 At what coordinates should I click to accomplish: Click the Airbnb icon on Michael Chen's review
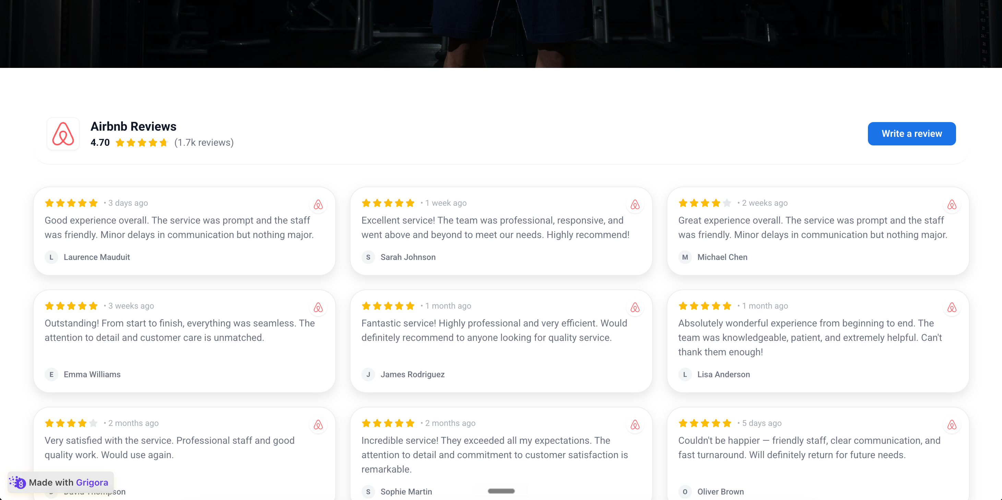click(952, 205)
